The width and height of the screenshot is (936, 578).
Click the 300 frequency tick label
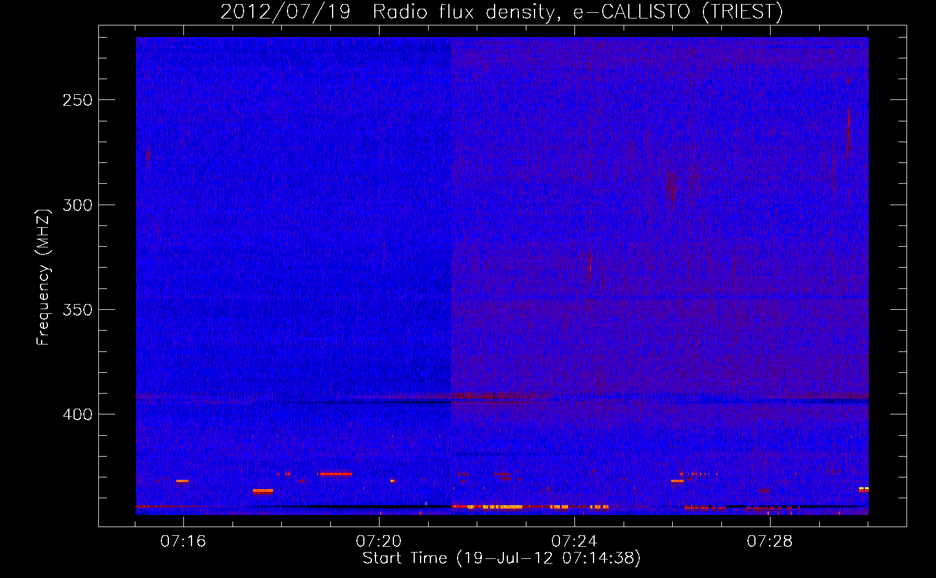coord(78,205)
